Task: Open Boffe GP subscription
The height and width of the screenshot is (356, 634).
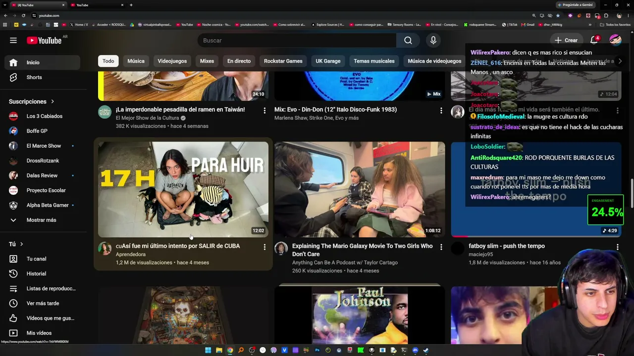Action: click(42, 131)
